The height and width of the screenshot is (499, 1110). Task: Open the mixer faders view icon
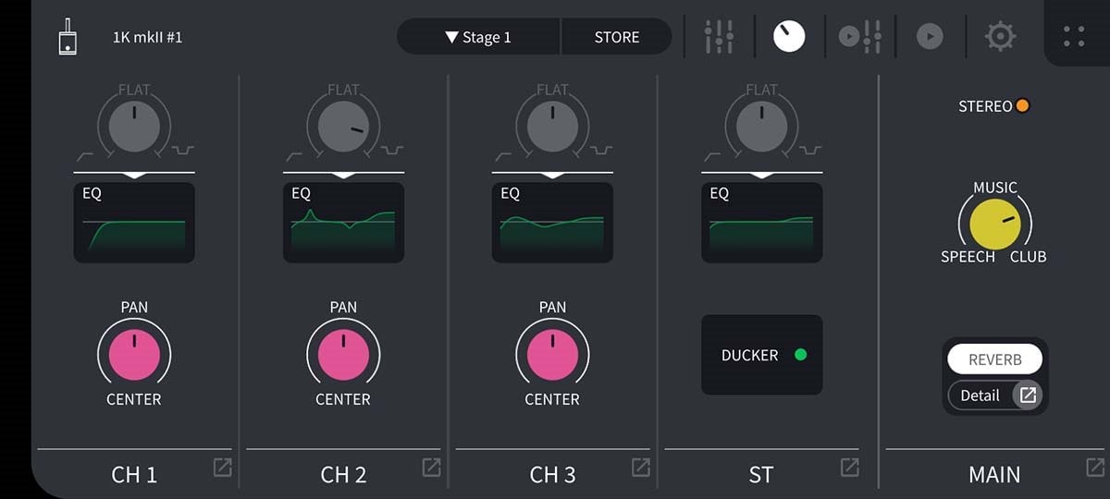pos(719,36)
